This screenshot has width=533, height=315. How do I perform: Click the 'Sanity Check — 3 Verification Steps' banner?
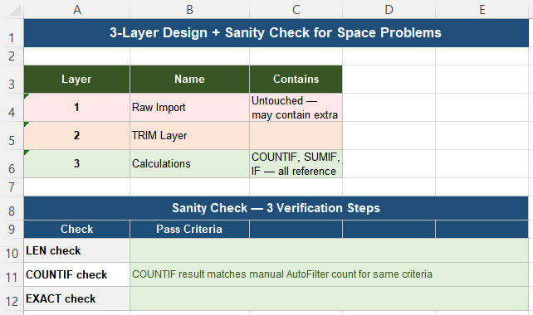click(x=276, y=208)
